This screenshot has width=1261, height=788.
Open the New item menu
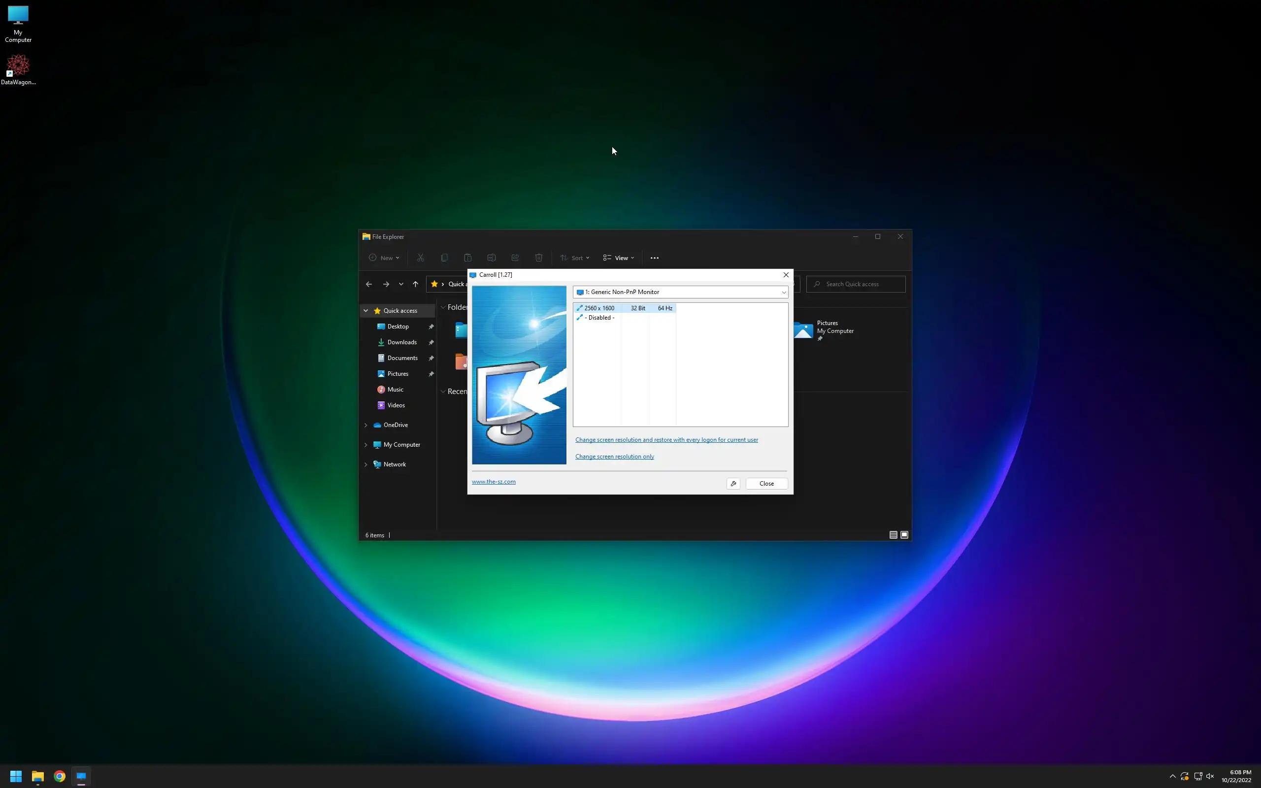pyautogui.click(x=384, y=258)
